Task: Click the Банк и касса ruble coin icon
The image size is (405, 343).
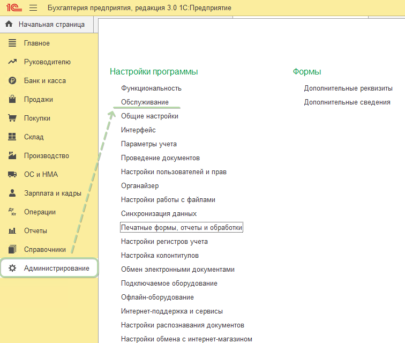Action: tap(12, 80)
